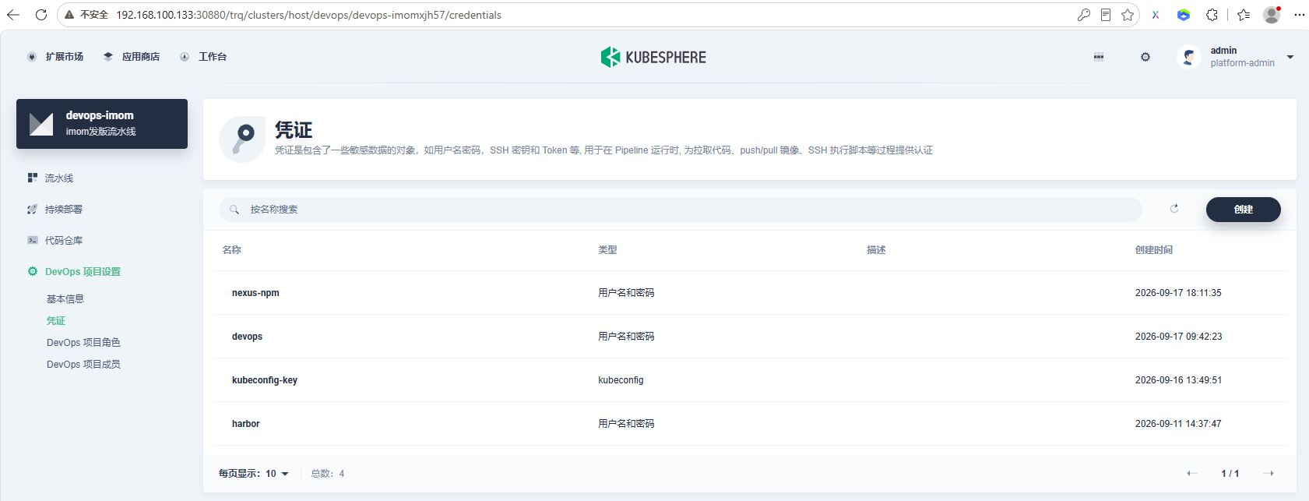Viewport: 1309px width, 501px height.
Task: Open 基本信息 settings page
Action: pyautogui.click(x=65, y=299)
